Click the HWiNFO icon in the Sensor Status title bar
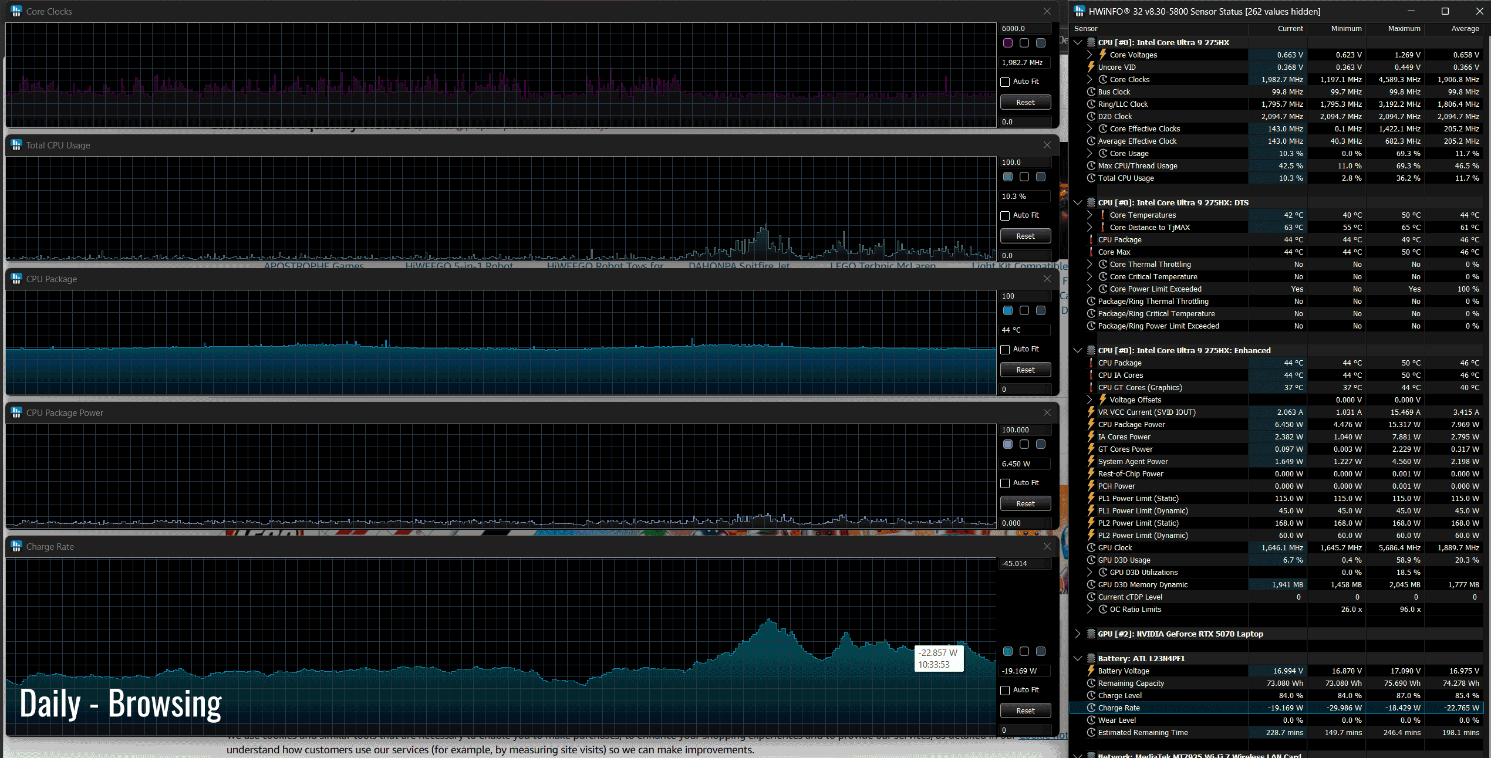 point(1079,11)
